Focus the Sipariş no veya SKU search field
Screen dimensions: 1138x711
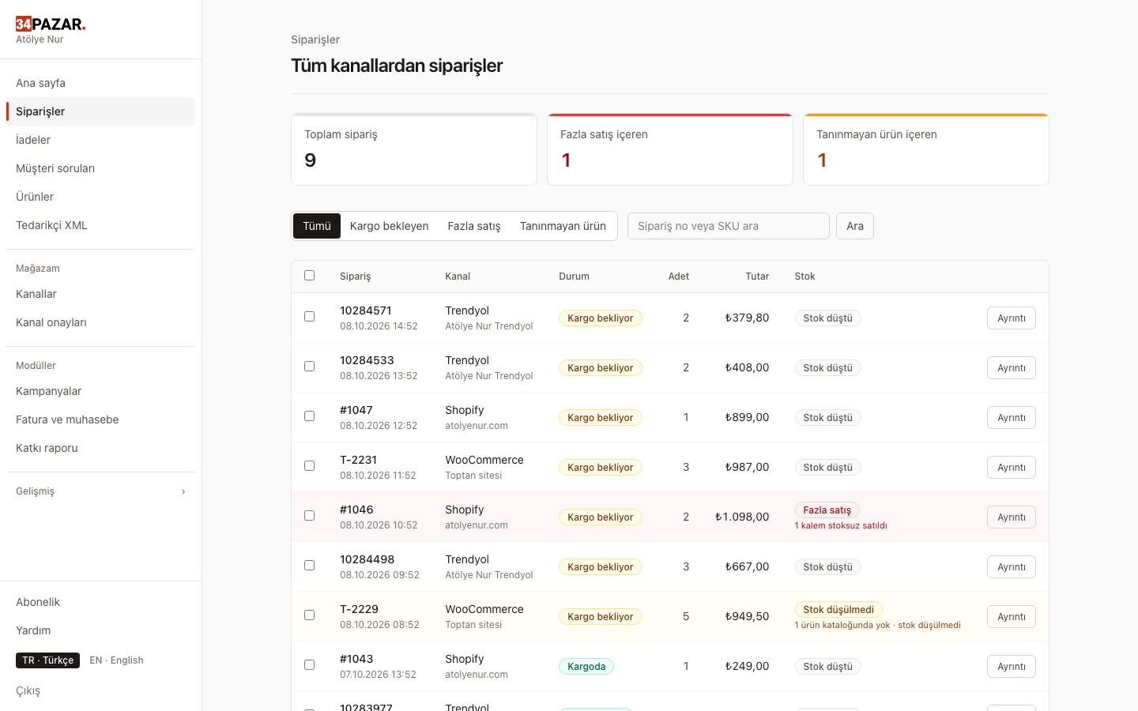[729, 226]
